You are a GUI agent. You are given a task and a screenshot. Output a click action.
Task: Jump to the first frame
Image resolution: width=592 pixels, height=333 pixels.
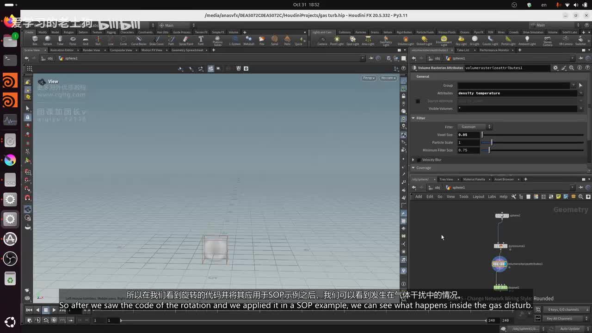[29, 310]
